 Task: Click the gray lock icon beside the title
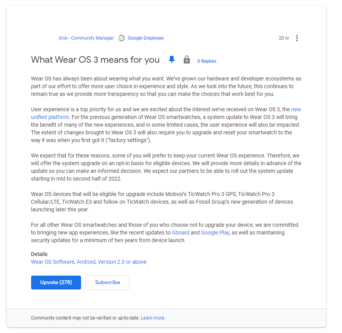186,60
